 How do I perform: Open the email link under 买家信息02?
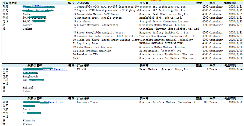[x=45, y=69]
